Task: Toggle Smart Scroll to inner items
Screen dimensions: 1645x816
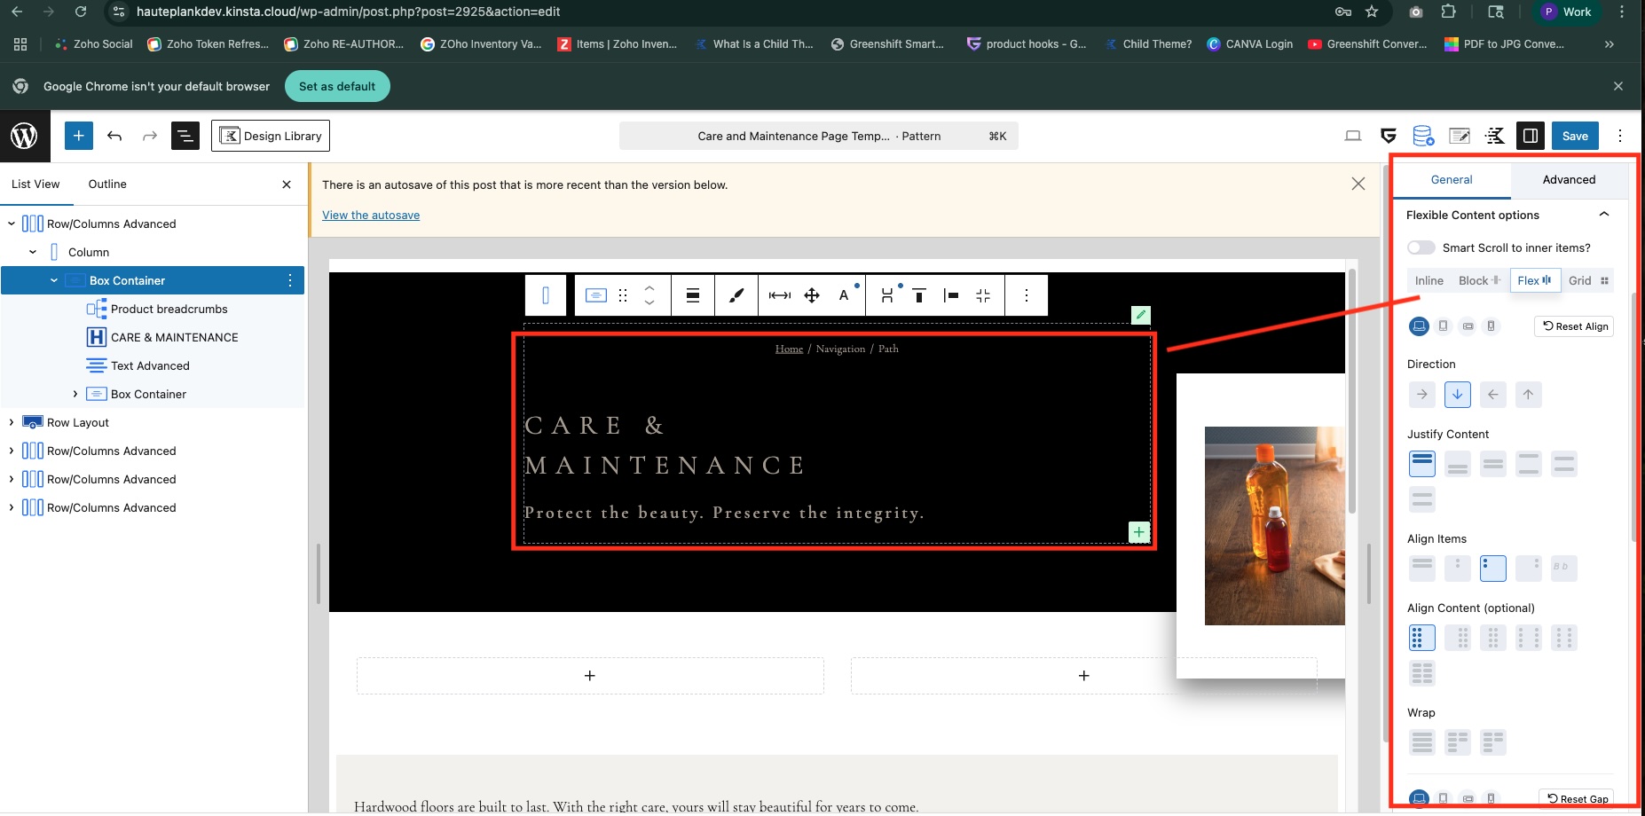Action: pos(1421,247)
